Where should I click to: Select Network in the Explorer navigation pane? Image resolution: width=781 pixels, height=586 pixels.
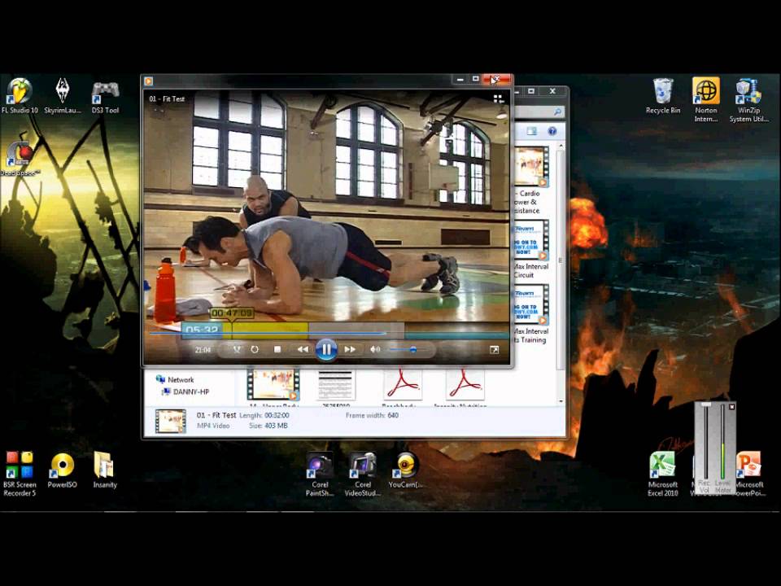tap(180, 379)
